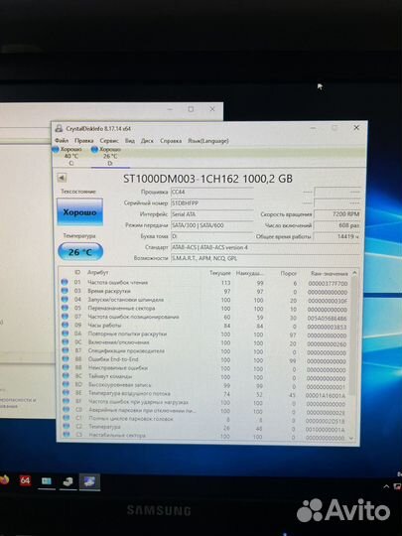The image size is (402, 536).
Task: Click the CrystalDiskInfo title bar app icon
Action: pos(60,128)
